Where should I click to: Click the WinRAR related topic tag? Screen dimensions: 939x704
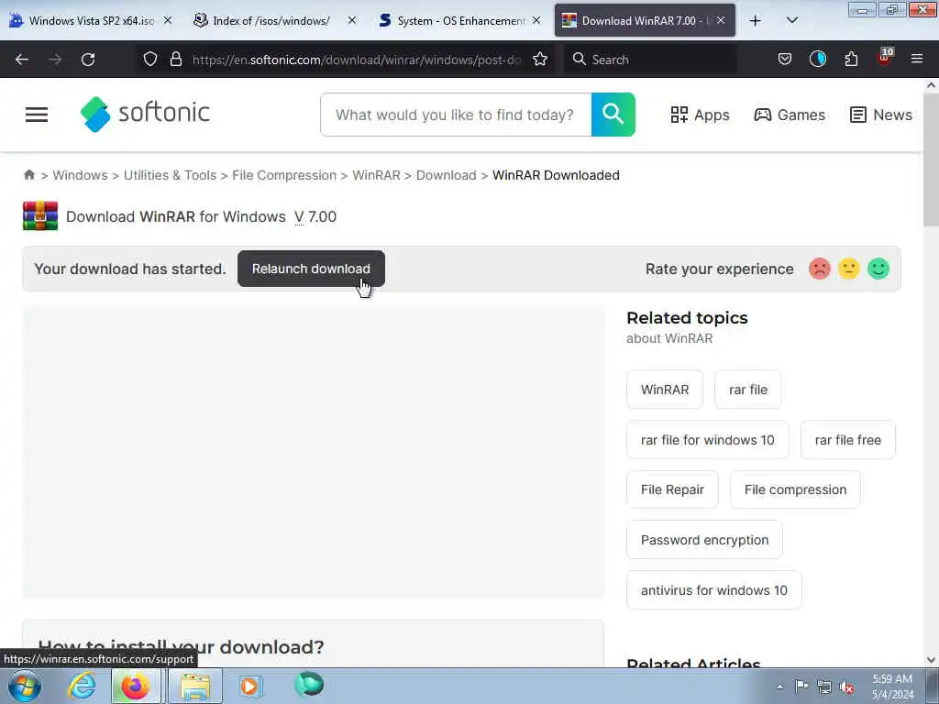[x=665, y=389]
